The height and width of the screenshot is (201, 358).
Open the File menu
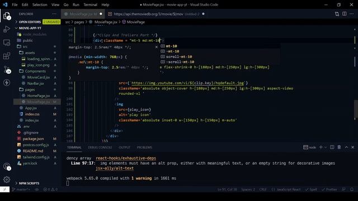click(x=15, y=4)
